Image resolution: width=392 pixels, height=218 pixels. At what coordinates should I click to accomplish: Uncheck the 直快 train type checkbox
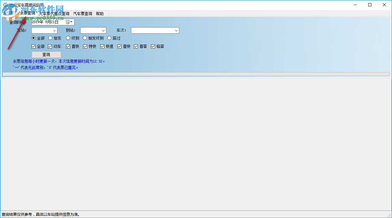point(67,46)
